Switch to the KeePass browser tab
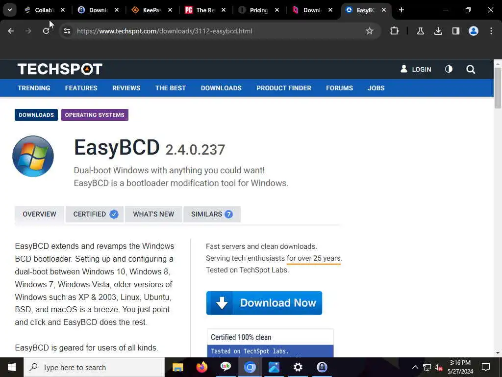Viewport: 502px width, 377px height. click(x=151, y=10)
